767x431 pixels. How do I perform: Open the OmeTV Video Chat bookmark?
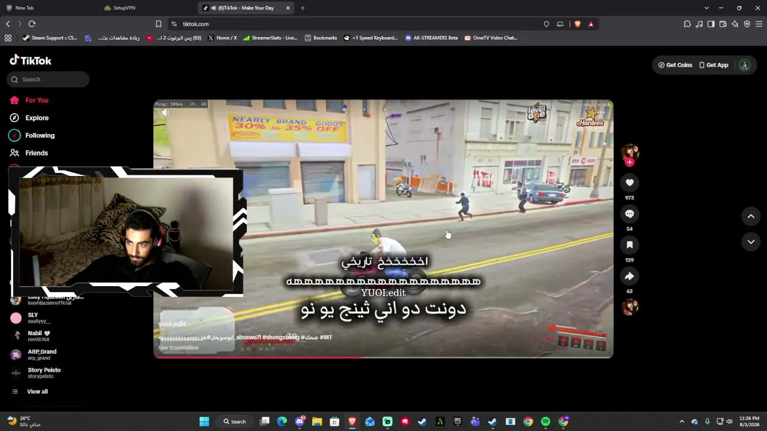(x=491, y=38)
